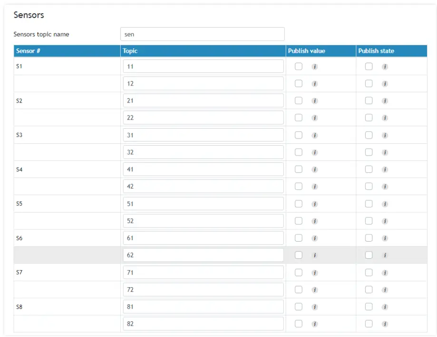The width and height of the screenshot is (437, 337).
Task: Click the S1 topic field containing 12
Action: tap(203, 84)
